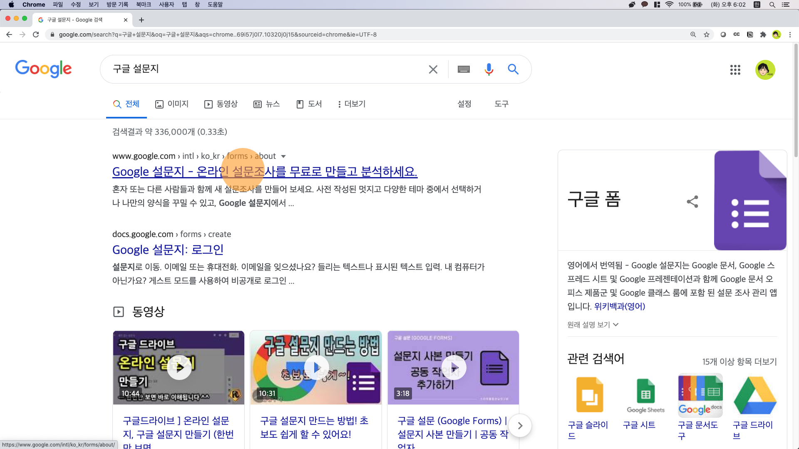Expand the first result's URL dropdown arrow
The height and width of the screenshot is (449, 799).
point(283,156)
